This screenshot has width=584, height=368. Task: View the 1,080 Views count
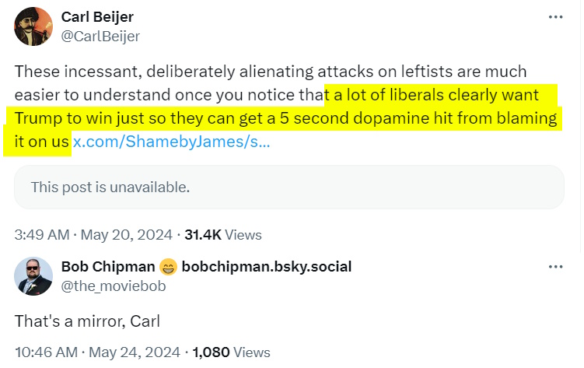[232, 352]
